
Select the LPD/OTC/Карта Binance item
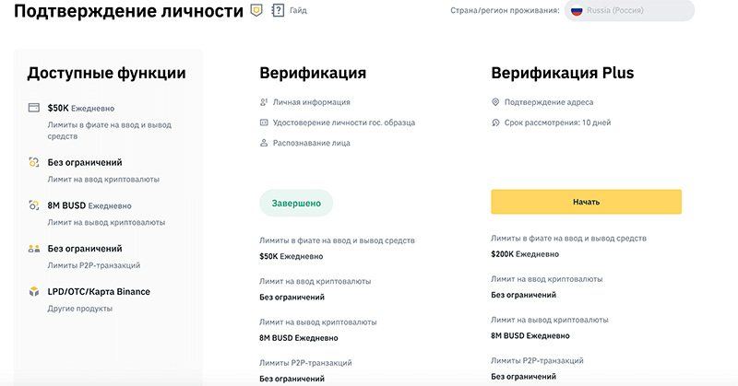(99, 292)
